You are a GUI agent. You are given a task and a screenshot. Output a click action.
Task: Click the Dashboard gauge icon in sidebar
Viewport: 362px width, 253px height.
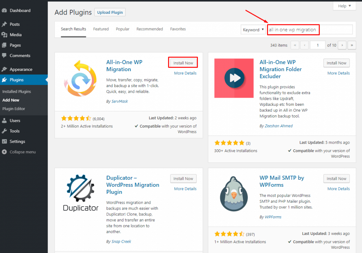(x=4, y=10)
